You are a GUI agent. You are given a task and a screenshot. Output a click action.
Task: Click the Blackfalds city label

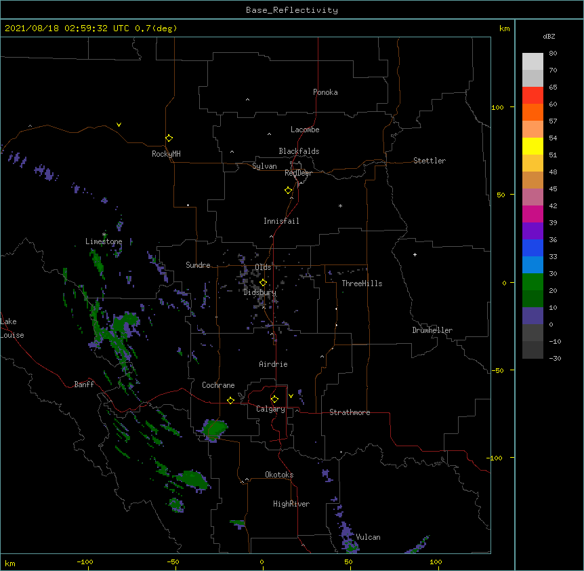click(299, 151)
